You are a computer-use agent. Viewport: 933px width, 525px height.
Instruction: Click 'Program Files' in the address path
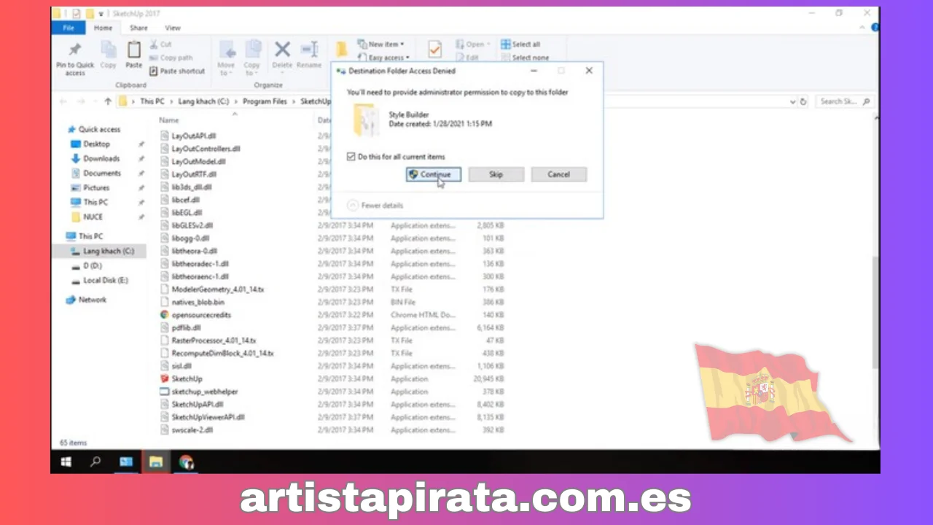click(265, 102)
